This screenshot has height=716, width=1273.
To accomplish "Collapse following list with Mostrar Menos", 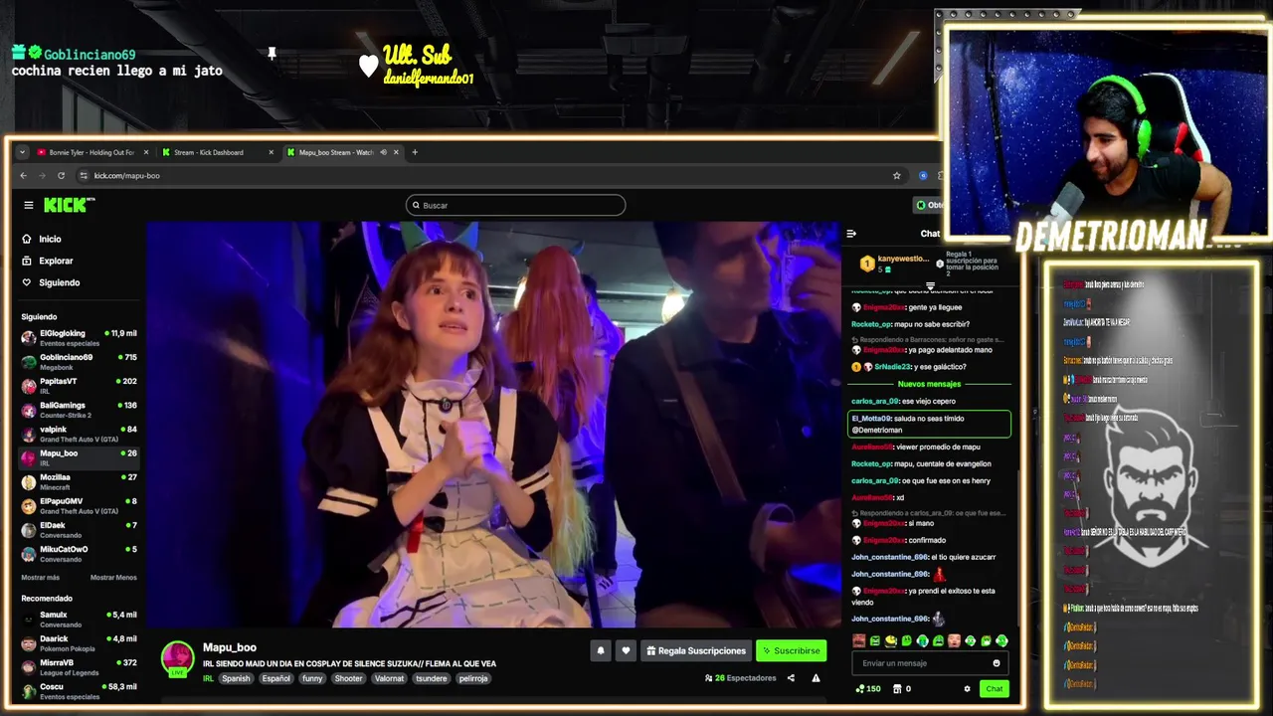I will click(113, 577).
